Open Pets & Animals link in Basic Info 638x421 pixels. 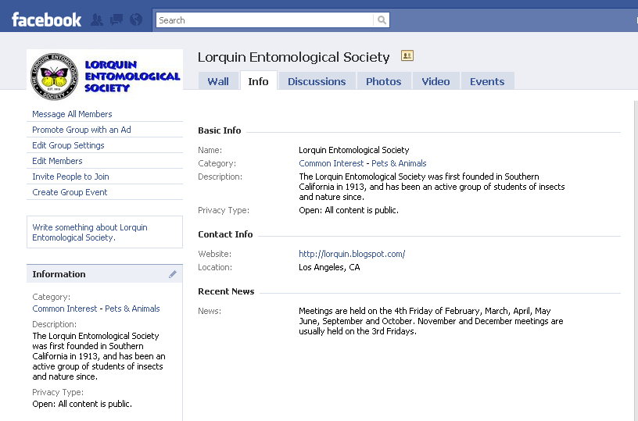(x=399, y=163)
